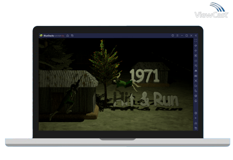The width and height of the screenshot is (233, 160).
Task: Open the keyboard game controls icon
Action: click(196, 61)
